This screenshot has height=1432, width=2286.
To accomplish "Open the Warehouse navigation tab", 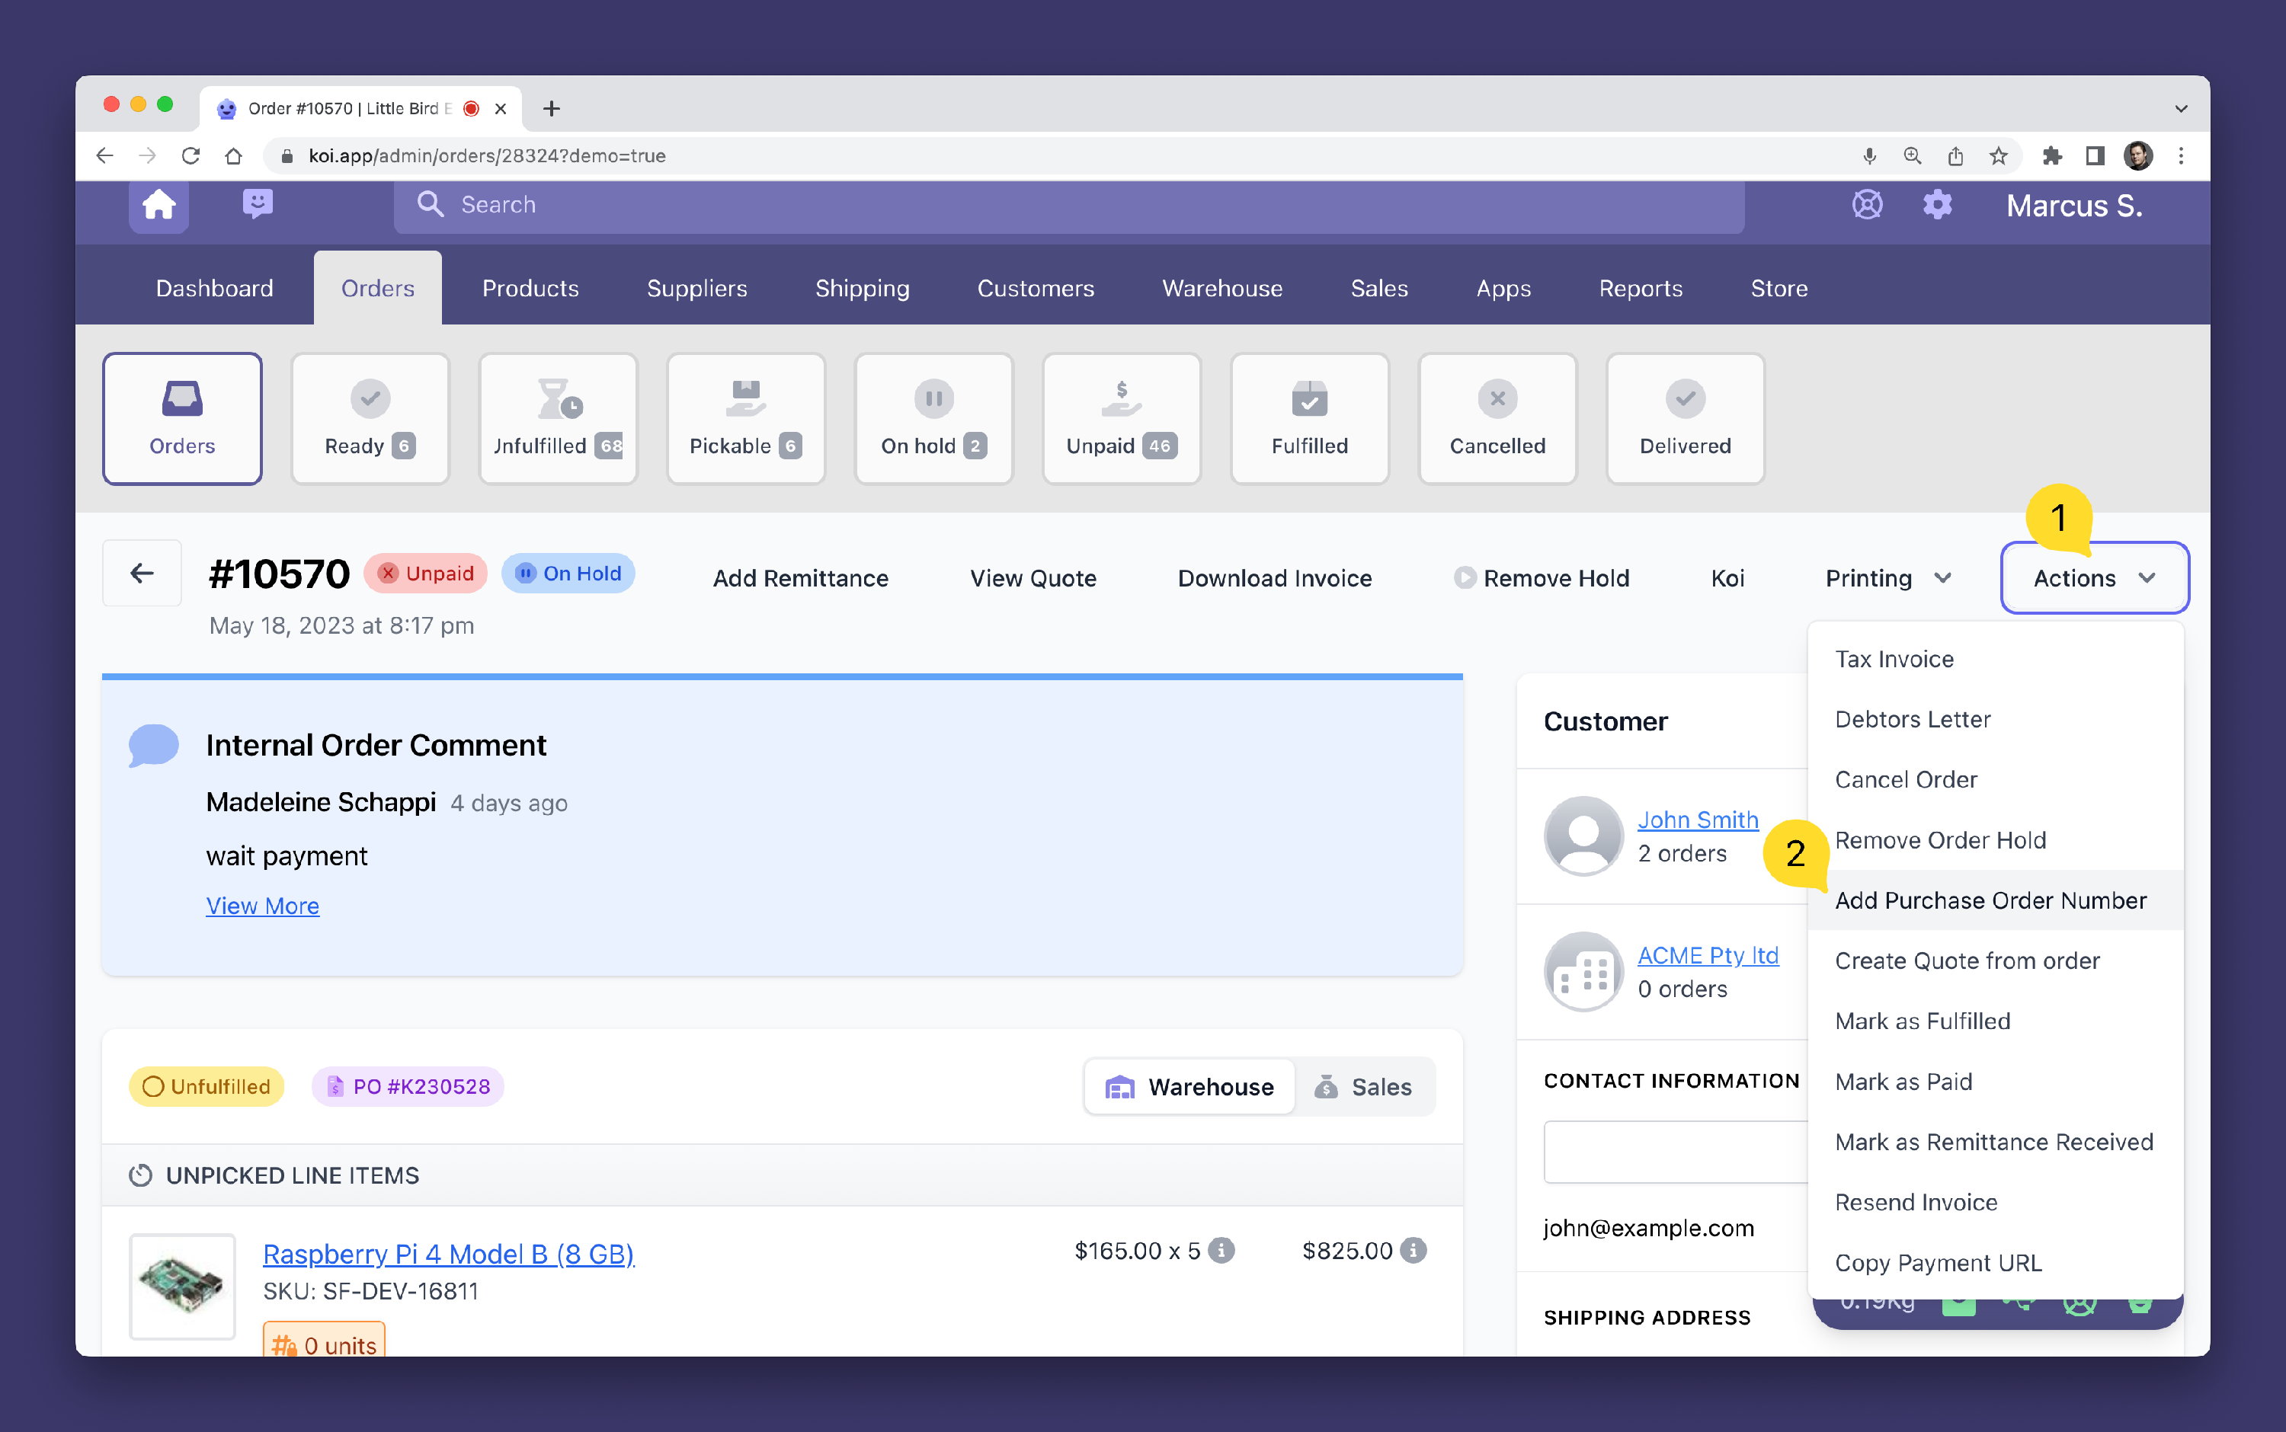I will click(x=1222, y=288).
